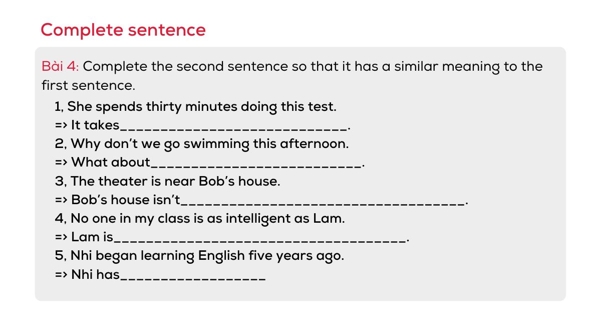Viewport: 601px width, 315px height.
Task: Click the blank after 'What about'
Action: coord(256,163)
